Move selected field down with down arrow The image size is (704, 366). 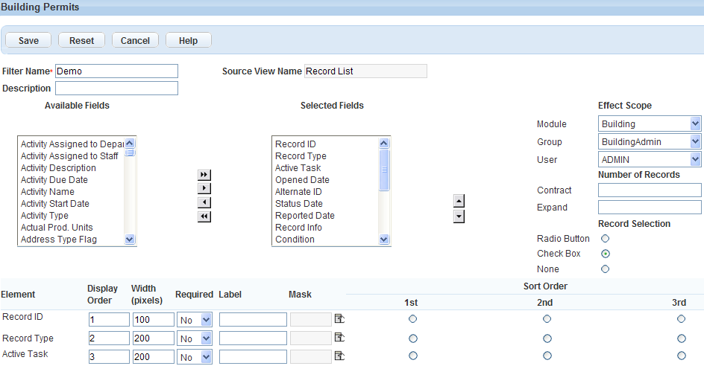459,216
